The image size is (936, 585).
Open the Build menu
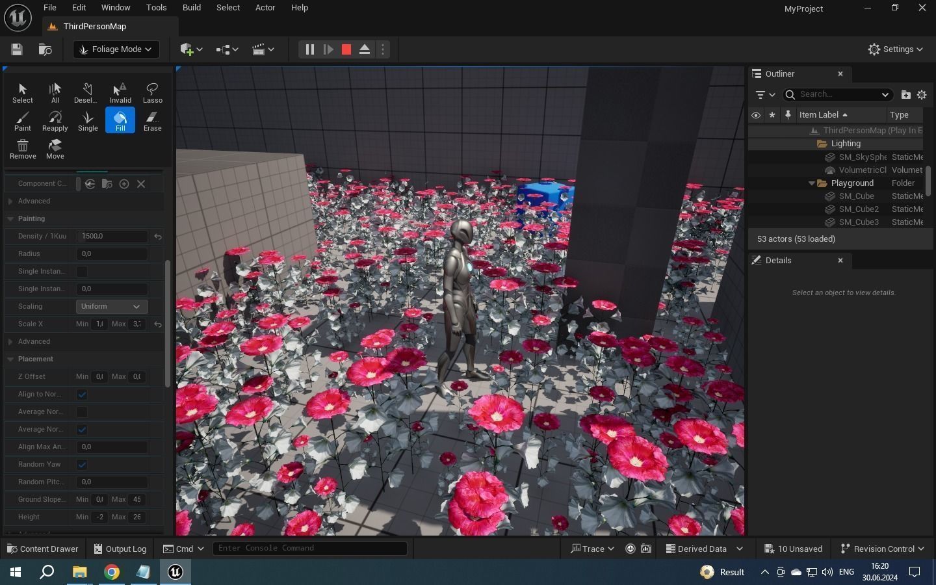(x=192, y=8)
